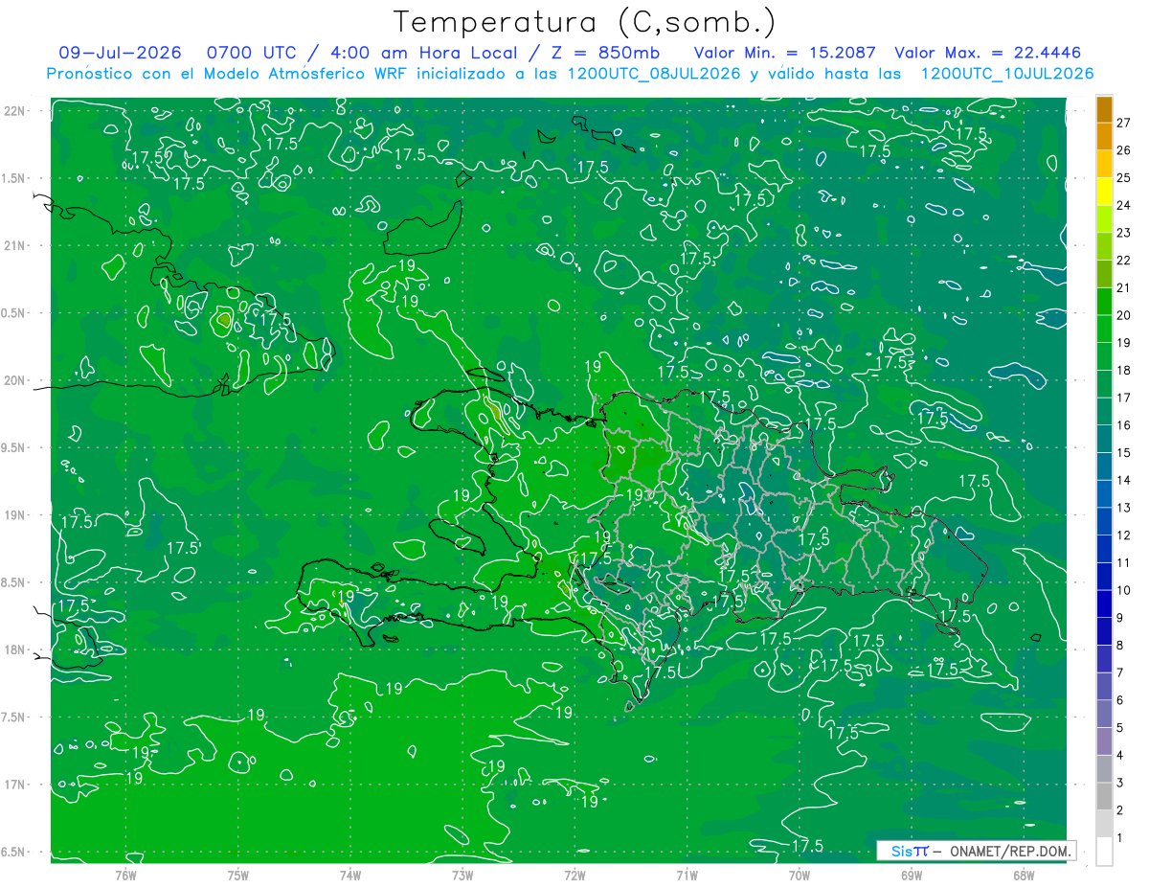Viewport: 1149px width, 888px height.
Task: Click color scale value "6"
Action: point(1122,700)
